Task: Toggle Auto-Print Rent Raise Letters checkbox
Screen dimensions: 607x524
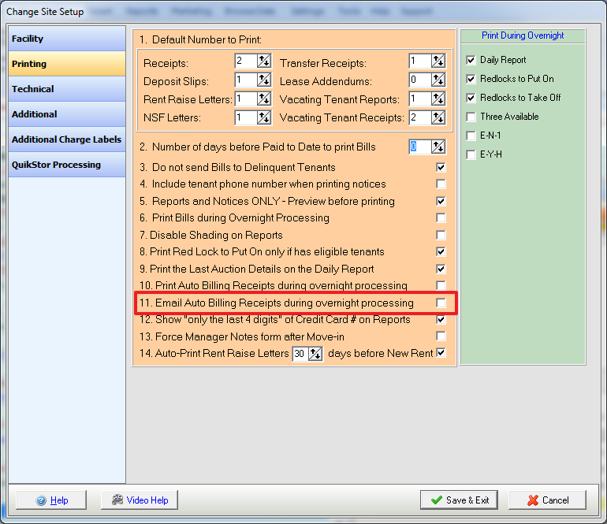Action: point(441,352)
